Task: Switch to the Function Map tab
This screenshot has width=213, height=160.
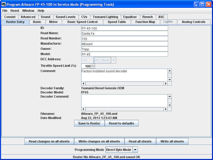Action: pyautogui.click(x=145, y=22)
